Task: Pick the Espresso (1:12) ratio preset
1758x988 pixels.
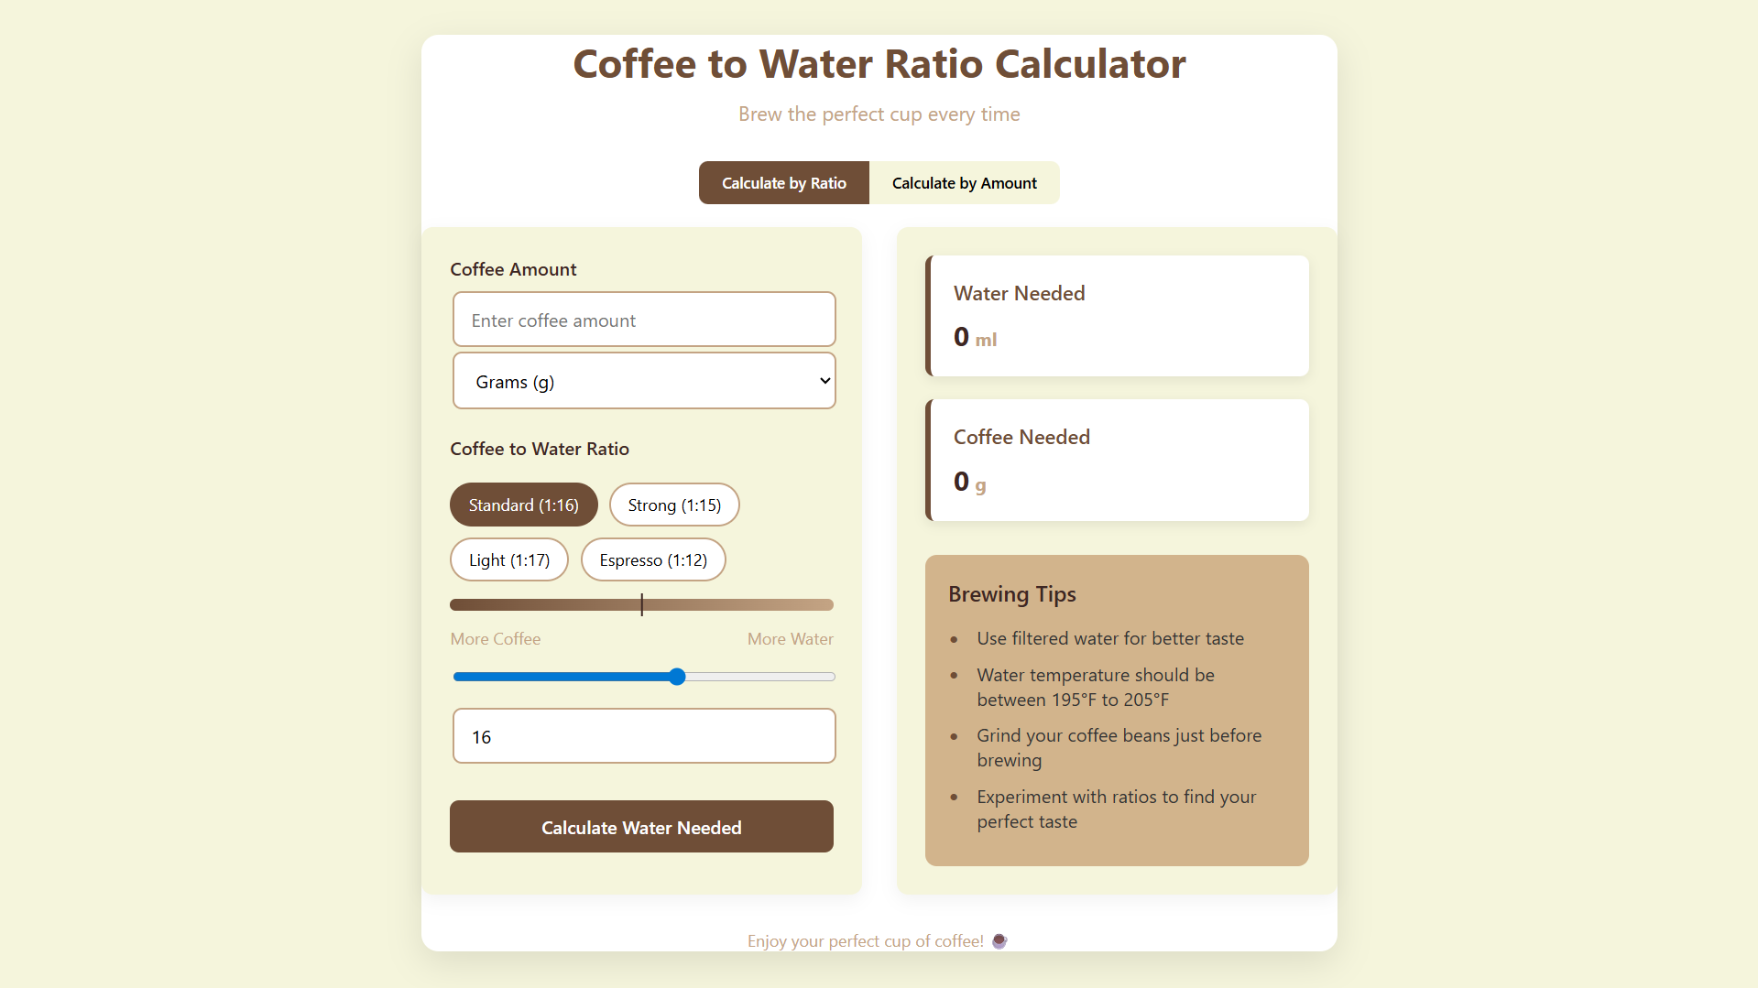Action: (x=653, y=559)
